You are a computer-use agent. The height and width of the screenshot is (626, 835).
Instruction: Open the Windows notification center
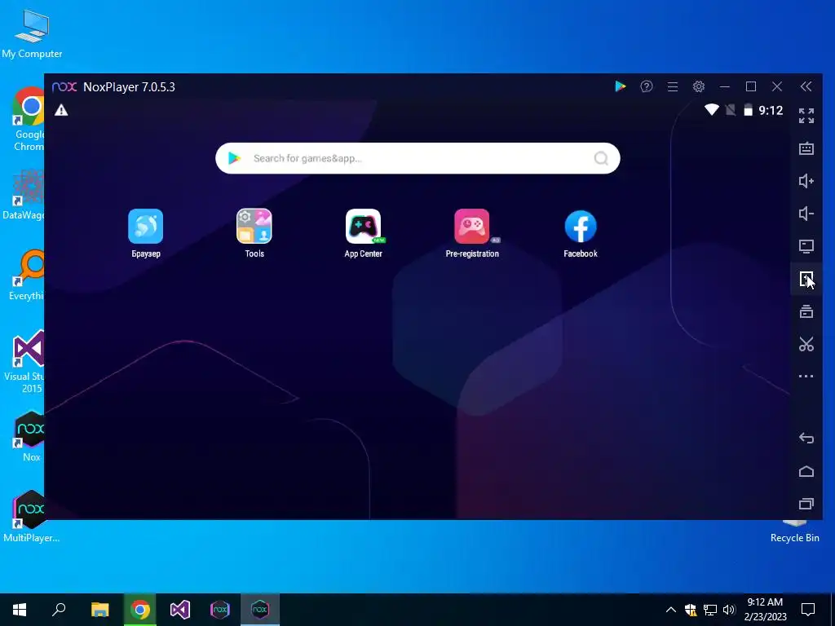point(808,610)
